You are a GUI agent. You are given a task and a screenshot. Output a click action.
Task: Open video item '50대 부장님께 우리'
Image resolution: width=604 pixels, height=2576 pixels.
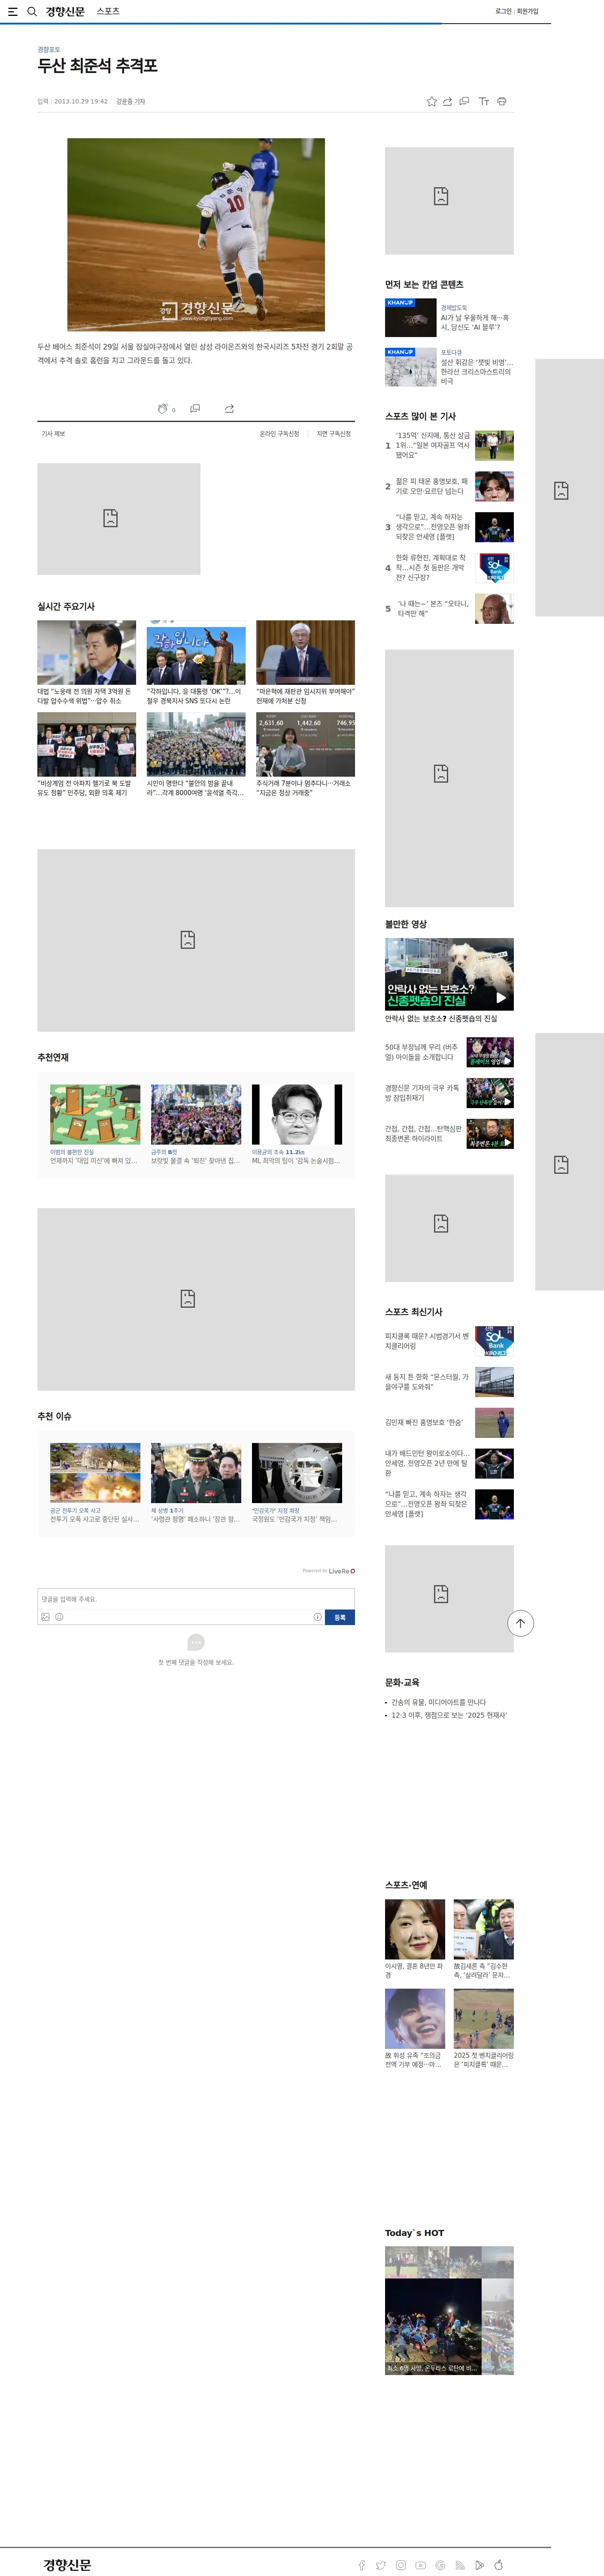449,1052
